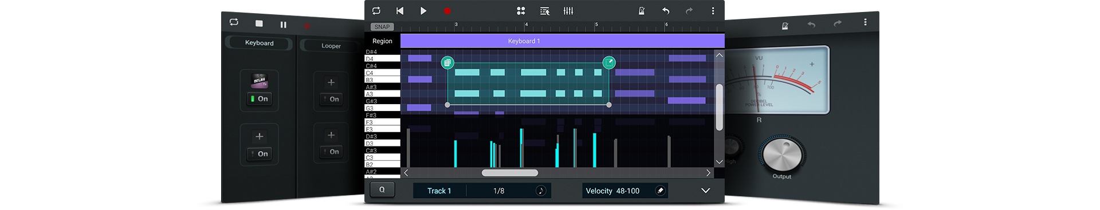This screenshot has width=1100, height=210.
Task: Toggle loop mode in the piano roll toolbar
Action: (376, 11)
